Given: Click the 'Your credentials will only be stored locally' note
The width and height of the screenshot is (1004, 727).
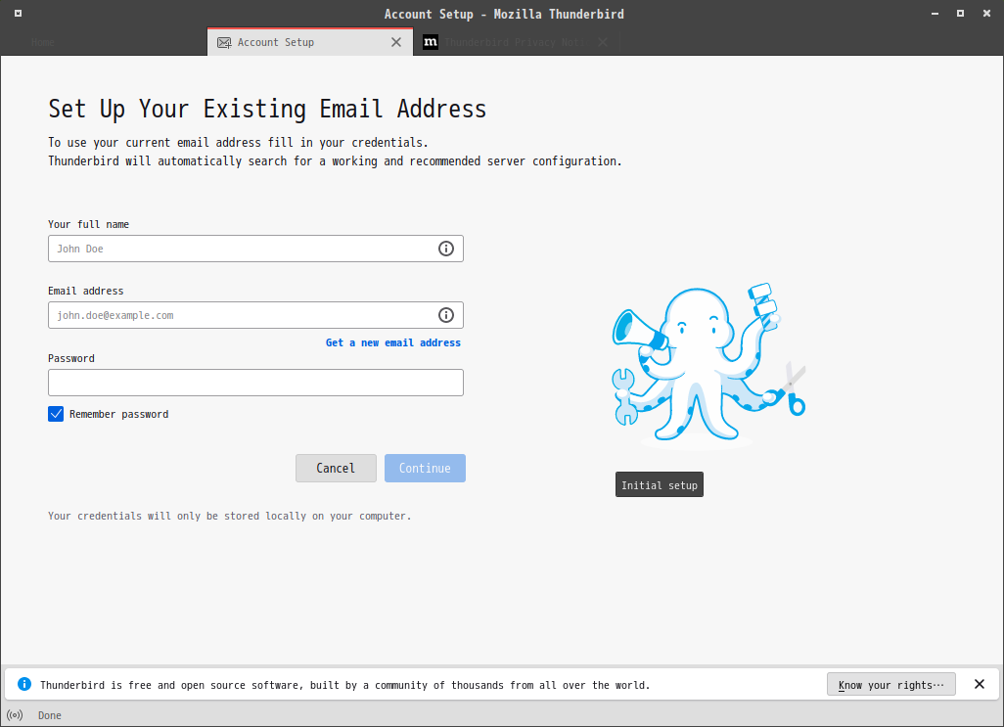Looking at the screenshot, I should 229,516.
